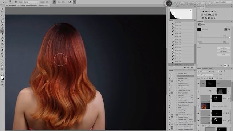Select the Quick Selection tool
This screenshot has width=233, height=131.
tap(2, 19)
